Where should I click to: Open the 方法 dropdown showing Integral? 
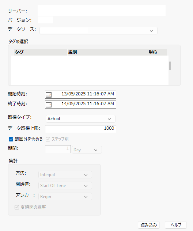pos(65,175)
